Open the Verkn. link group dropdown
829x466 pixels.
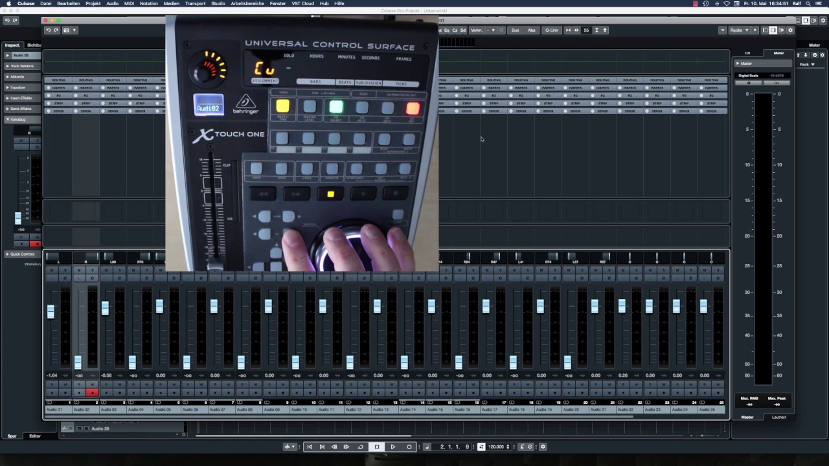point(492,30)
